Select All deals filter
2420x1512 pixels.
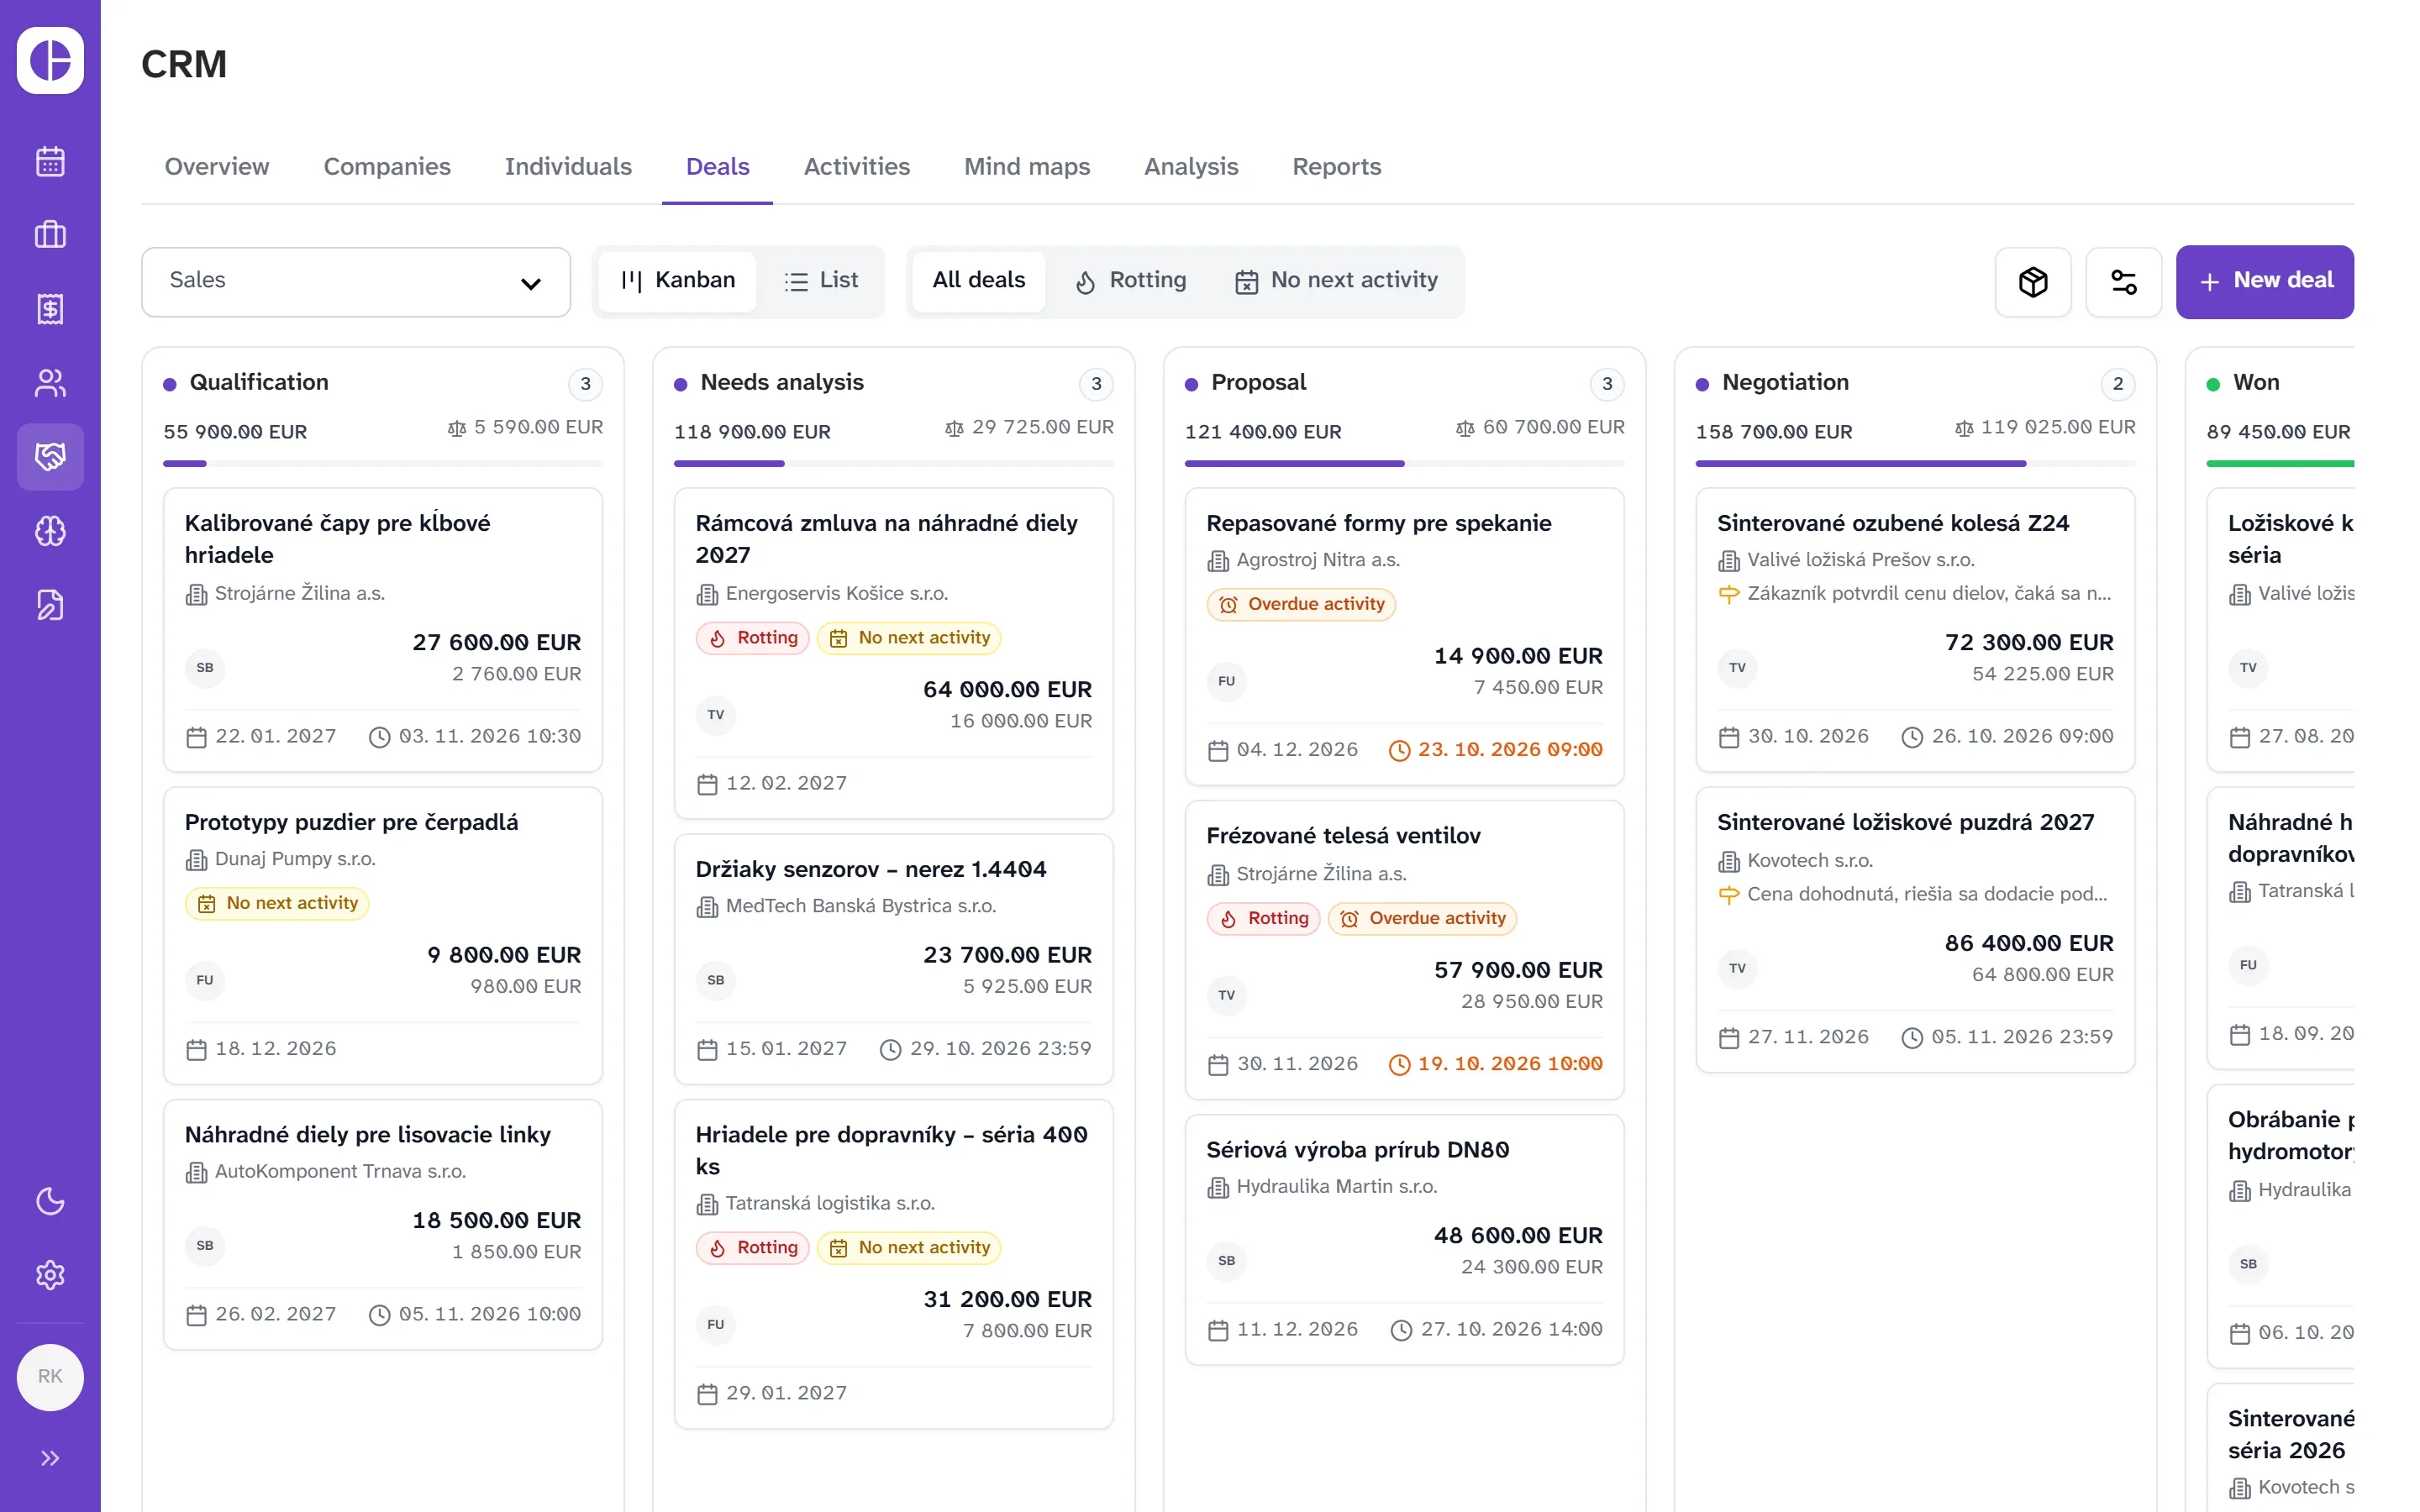(x=979, y=281)
